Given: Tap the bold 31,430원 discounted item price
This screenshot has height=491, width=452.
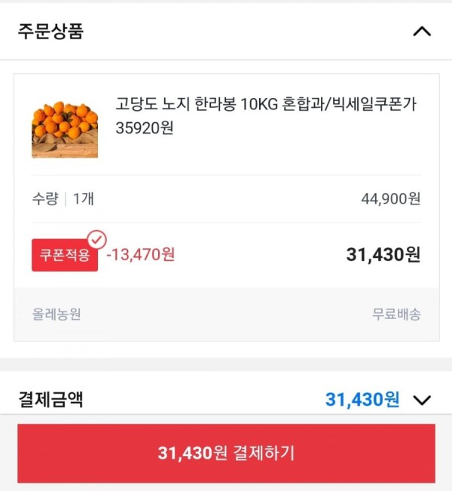Looking at the screenshot, I should (383, 254).
